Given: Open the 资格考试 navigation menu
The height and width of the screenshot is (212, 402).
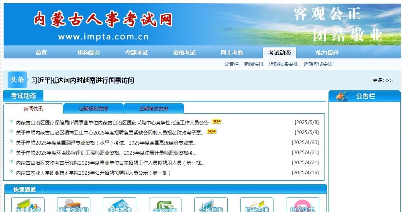Looking at the screenshot, I should click(x=184, y=53).
